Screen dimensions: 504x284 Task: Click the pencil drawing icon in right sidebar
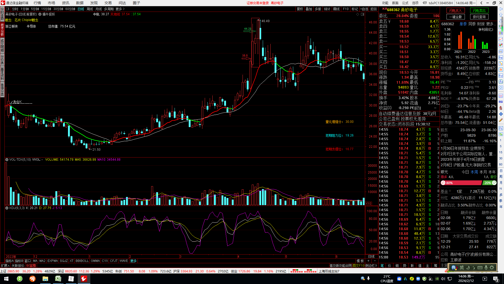point(501,120)
